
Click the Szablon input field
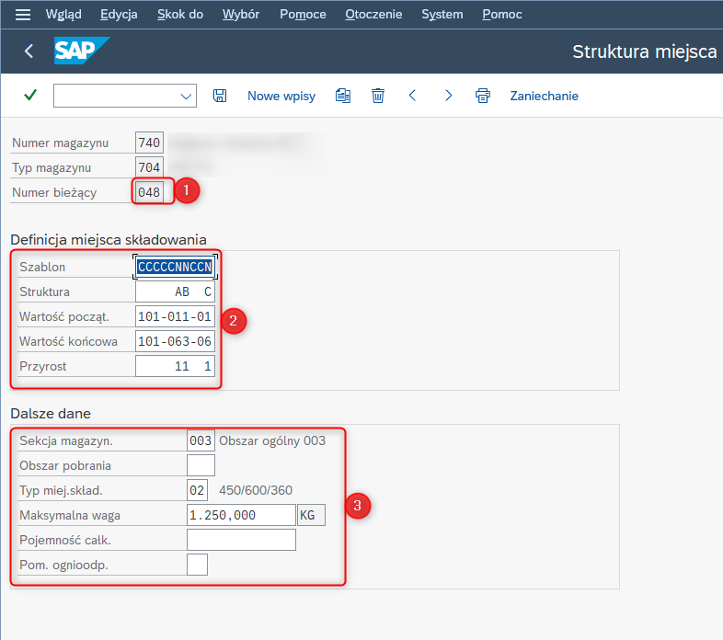tap(175, 267)
